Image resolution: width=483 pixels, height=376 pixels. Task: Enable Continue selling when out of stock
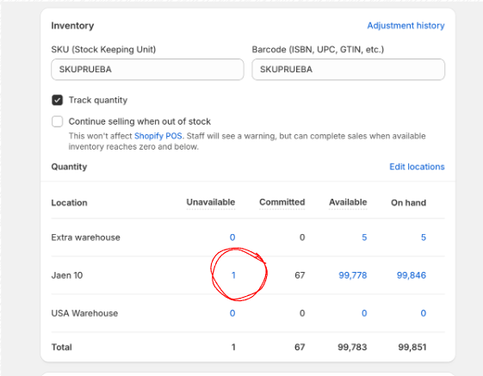(58, 121)
